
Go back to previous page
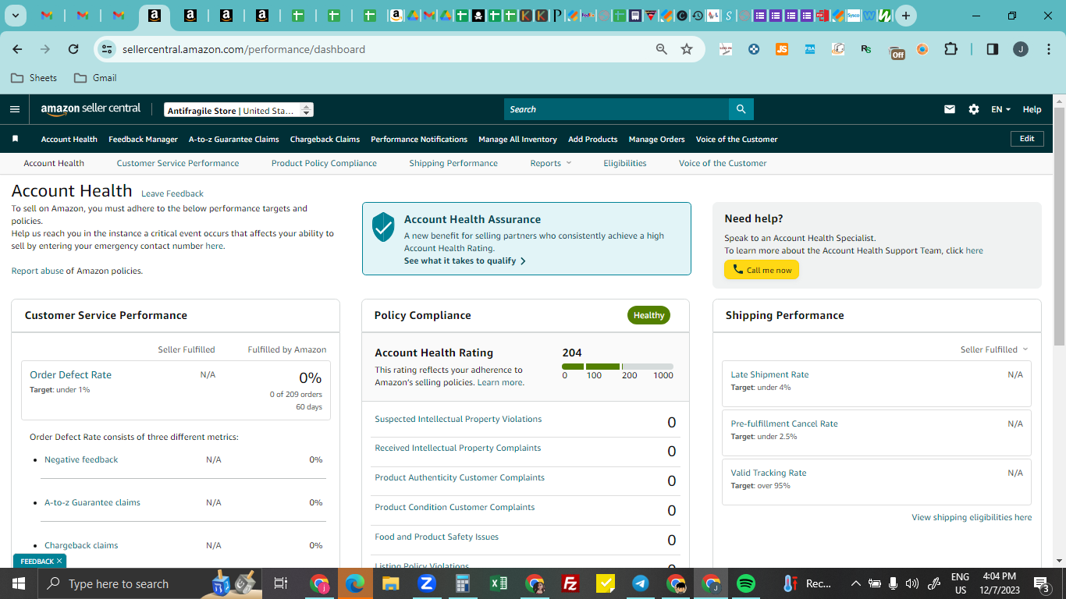[x=17, y=49]
